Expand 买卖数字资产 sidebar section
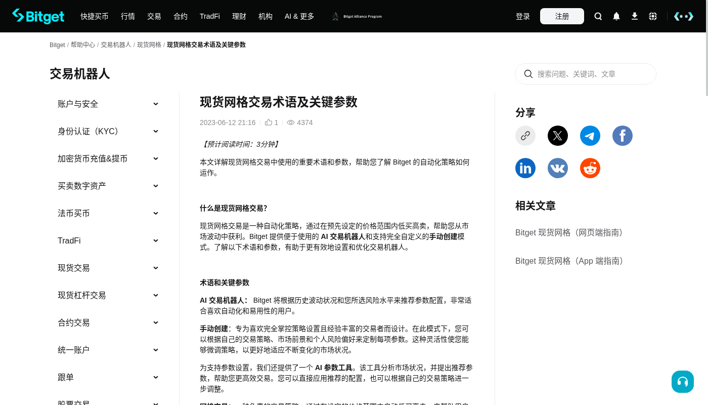 (108, 186)
